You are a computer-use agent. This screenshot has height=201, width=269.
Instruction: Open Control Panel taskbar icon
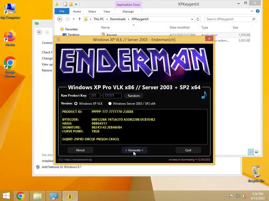pos(54,196)
